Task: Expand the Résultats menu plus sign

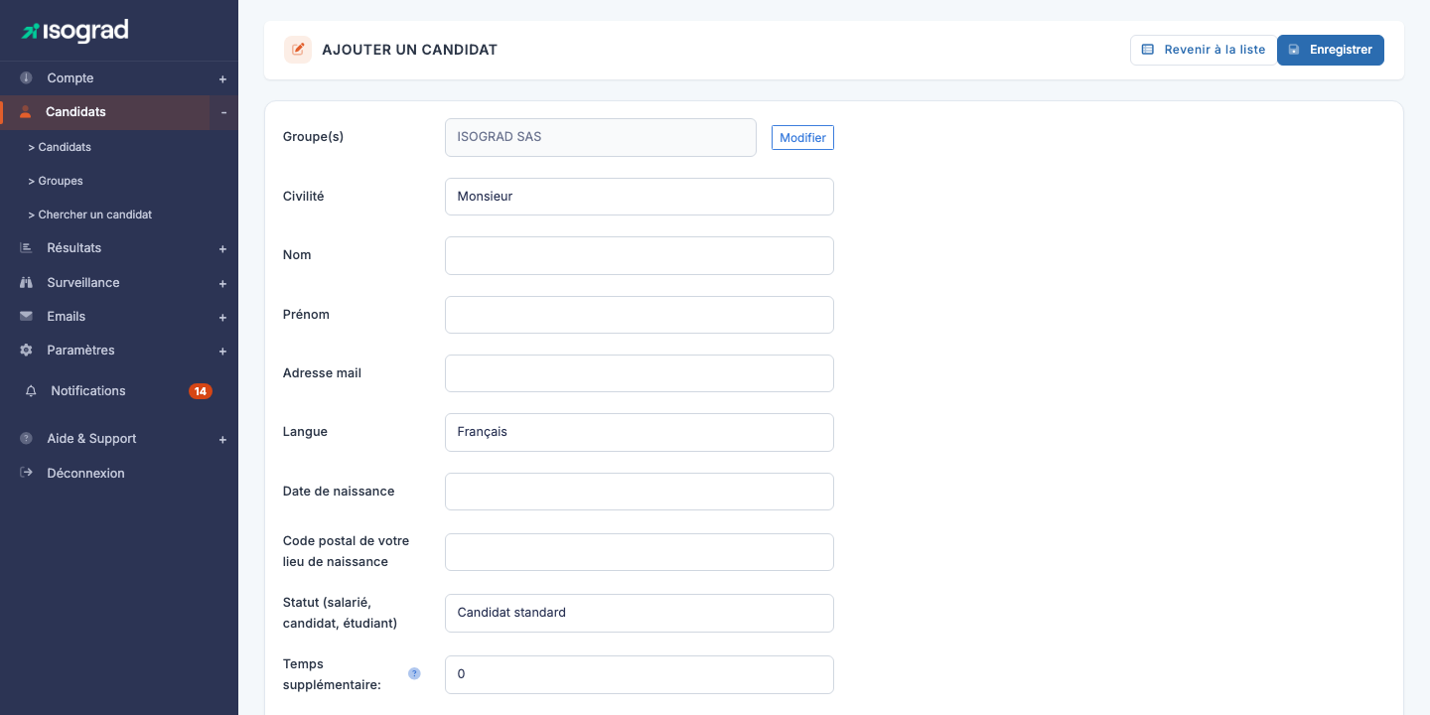Action: click(222, 249)
